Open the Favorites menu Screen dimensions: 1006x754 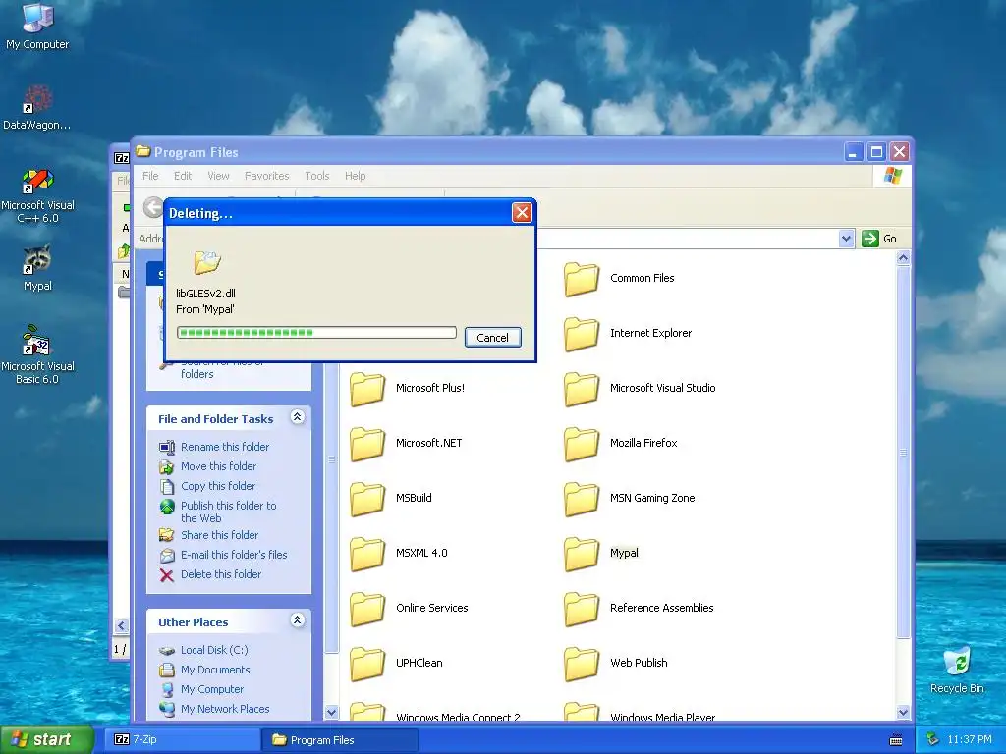(267, 176)
